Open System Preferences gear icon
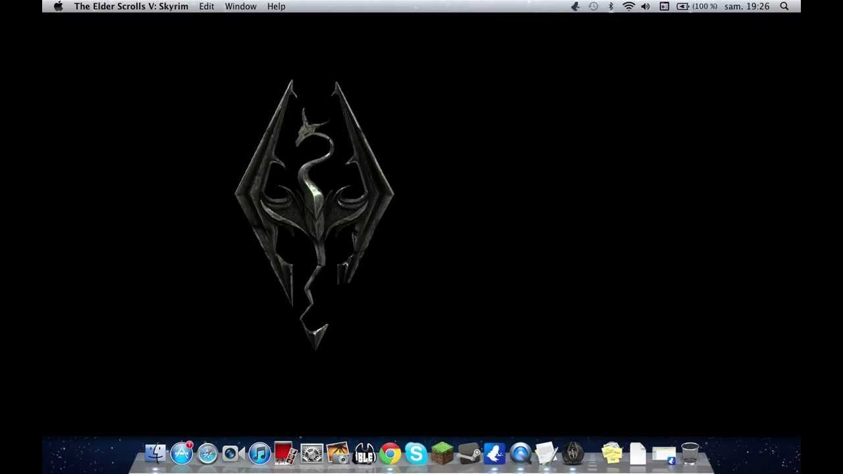843x474 pixels. (x=312, y=454)
